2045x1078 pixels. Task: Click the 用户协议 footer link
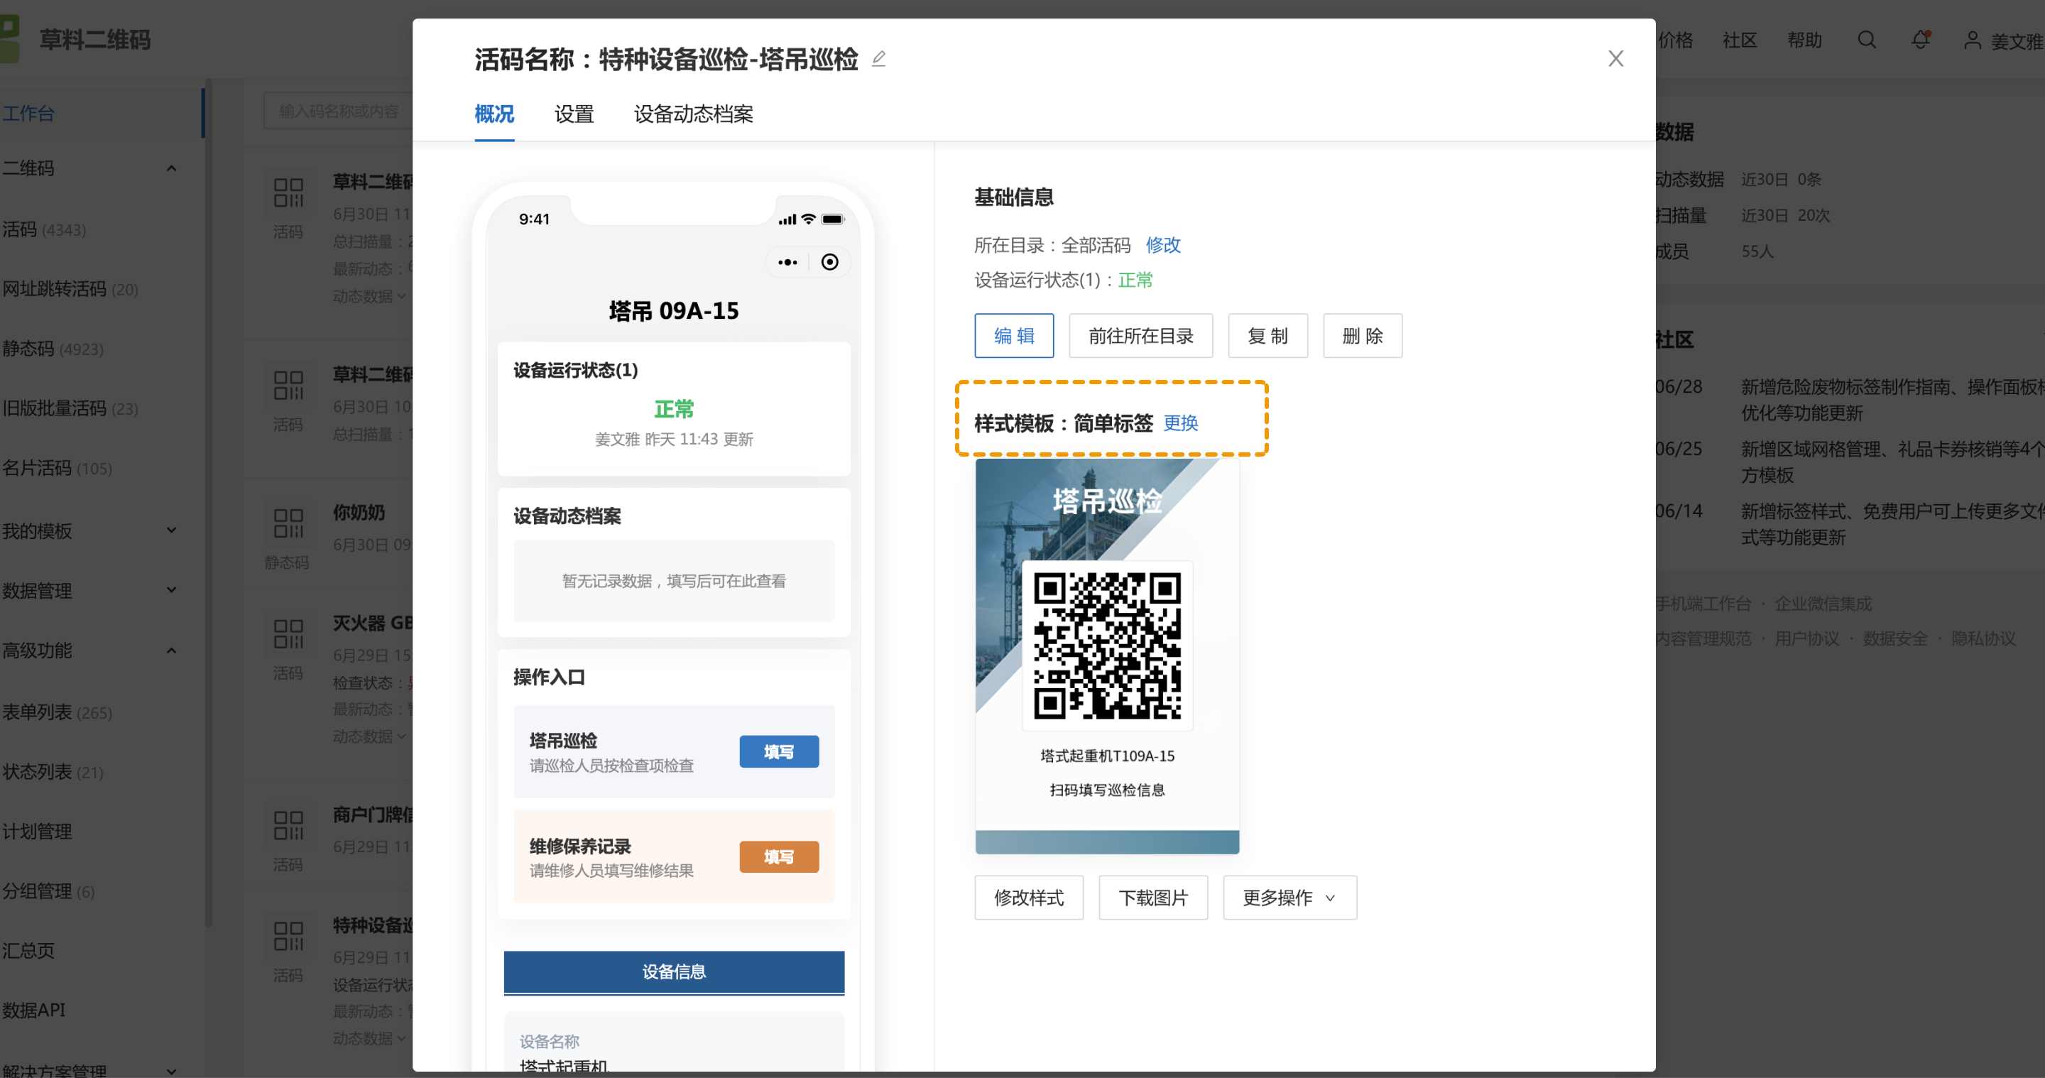(x=1807, y=638)
